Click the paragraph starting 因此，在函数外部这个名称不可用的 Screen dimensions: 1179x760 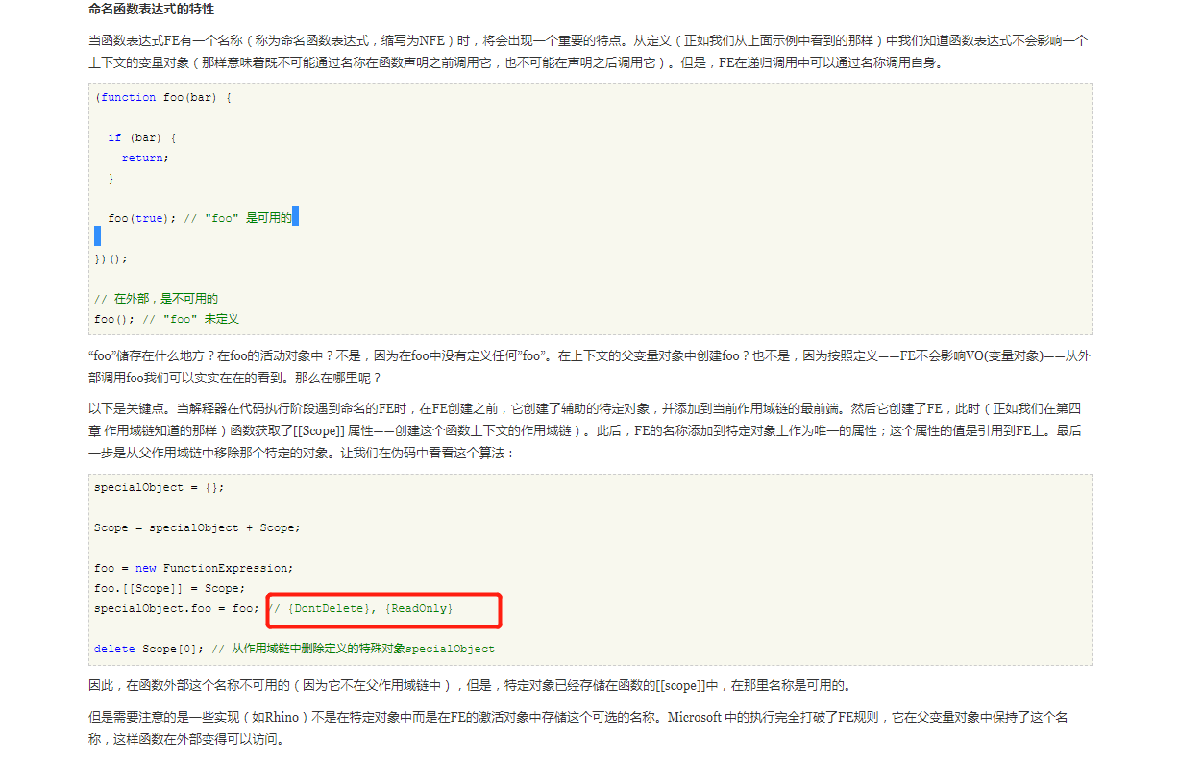[x=469, y=685]
